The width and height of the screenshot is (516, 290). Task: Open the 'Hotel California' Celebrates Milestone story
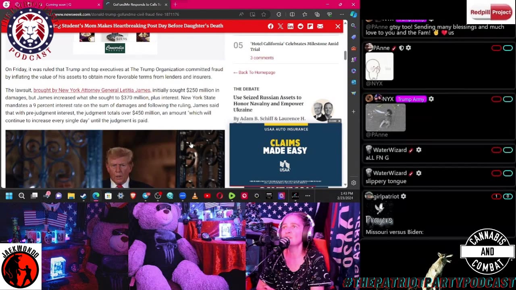294,46
